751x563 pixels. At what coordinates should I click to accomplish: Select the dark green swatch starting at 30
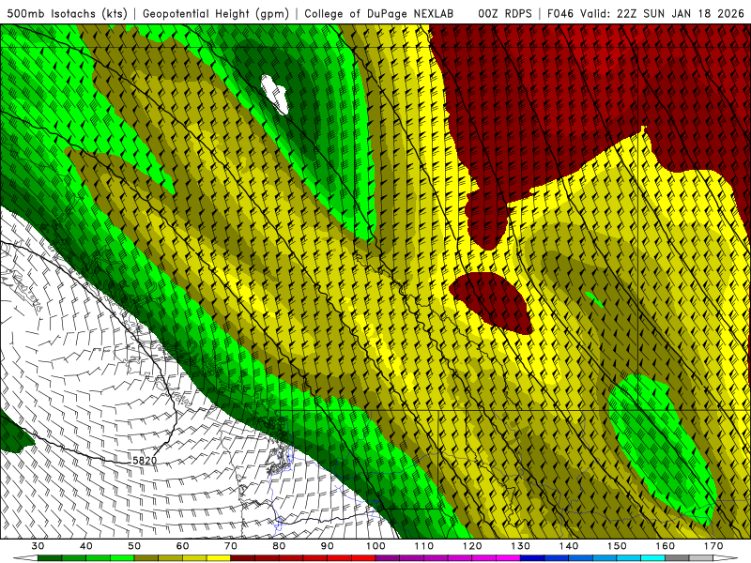pyautogui.click(x=50, y=558)
